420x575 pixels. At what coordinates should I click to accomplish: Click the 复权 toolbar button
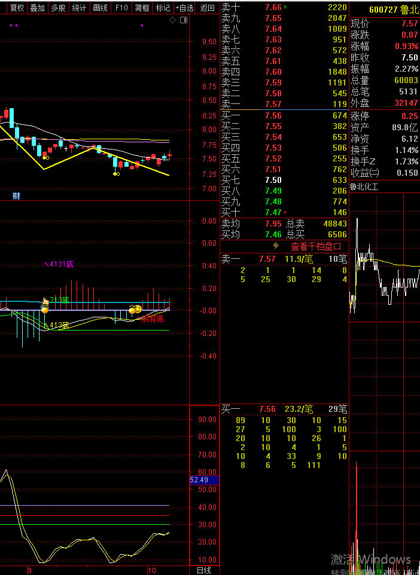(17, 8)
